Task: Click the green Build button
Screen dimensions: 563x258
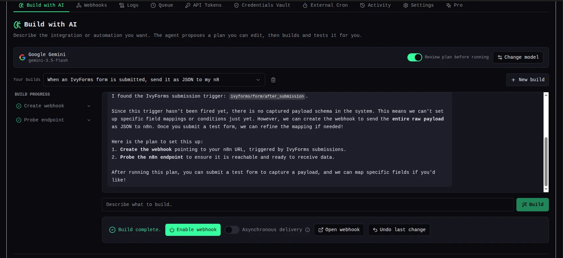Action: (x=532, y=205)
